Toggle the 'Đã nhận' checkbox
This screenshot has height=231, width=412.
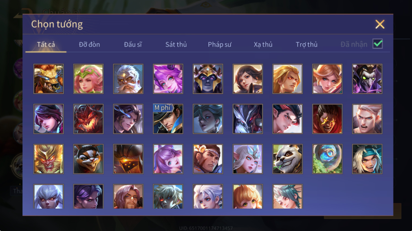[x=378, y=44]
